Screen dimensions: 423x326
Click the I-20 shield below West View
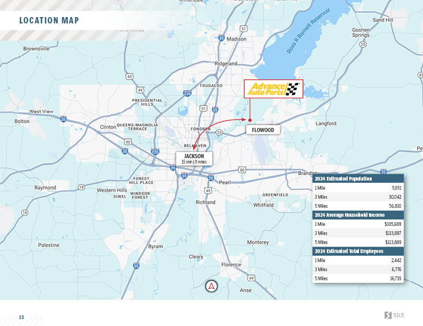(64, 119)
